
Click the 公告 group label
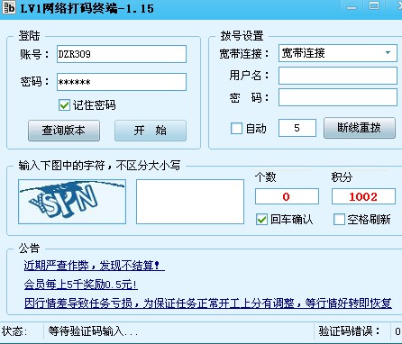click(29, 249)
